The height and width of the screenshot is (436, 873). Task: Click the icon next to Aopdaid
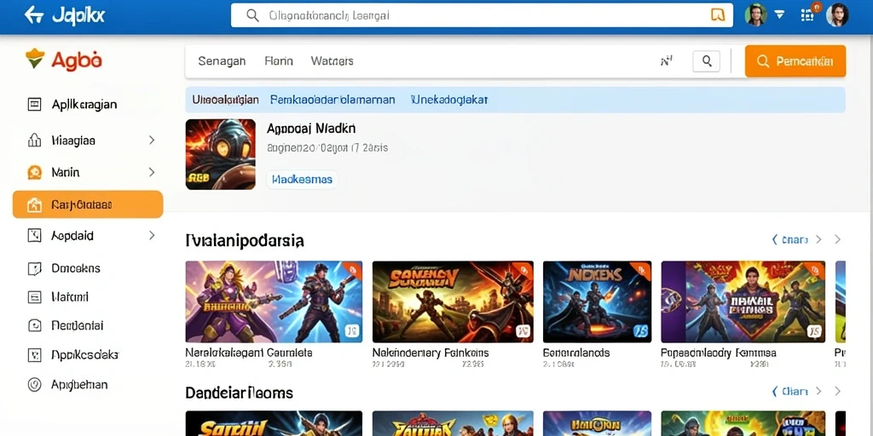click(34, 236)
